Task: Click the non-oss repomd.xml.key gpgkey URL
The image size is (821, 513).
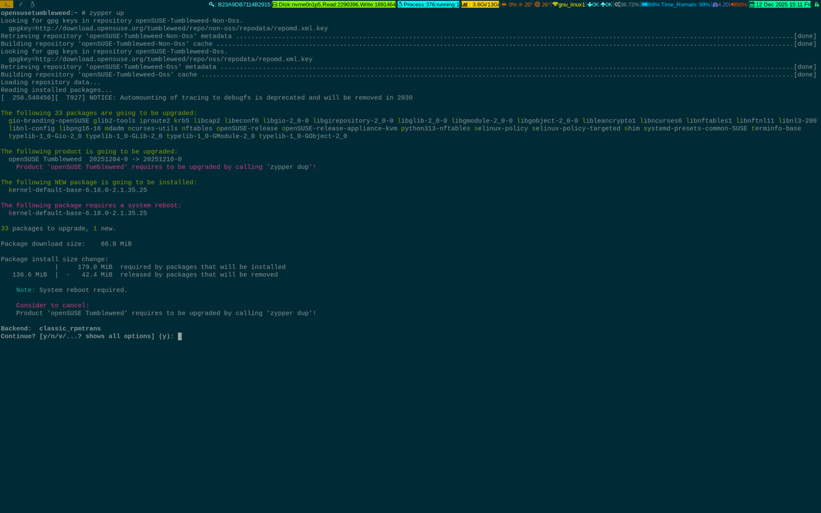Action: tap(168, 29)
